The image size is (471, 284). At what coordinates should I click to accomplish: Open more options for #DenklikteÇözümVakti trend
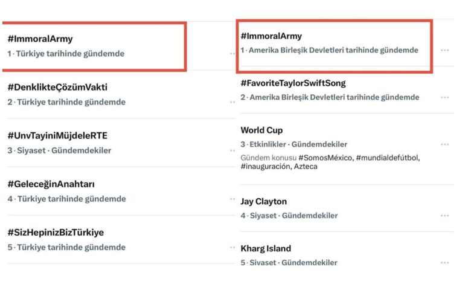point(232,102)
